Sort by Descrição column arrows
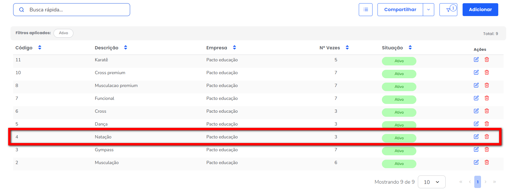Viewport: 512px width, 195px height. coord(125,48)
